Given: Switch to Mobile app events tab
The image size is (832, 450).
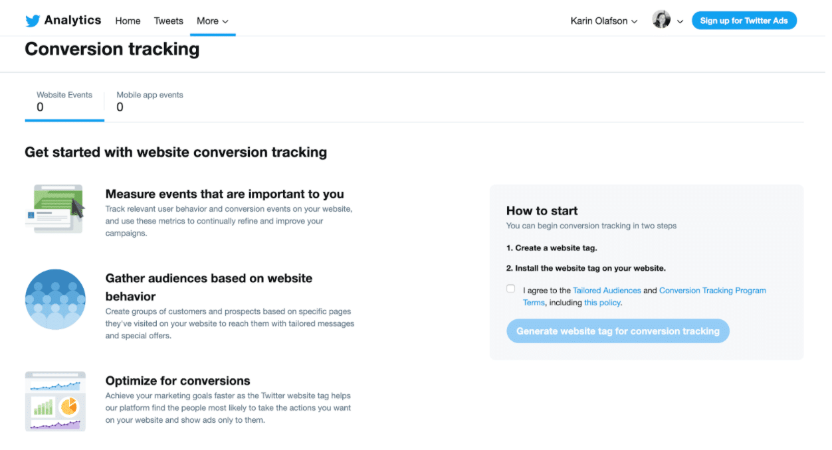Looking at the screenshot, I should pyautogui.click(x=150, y=102).
